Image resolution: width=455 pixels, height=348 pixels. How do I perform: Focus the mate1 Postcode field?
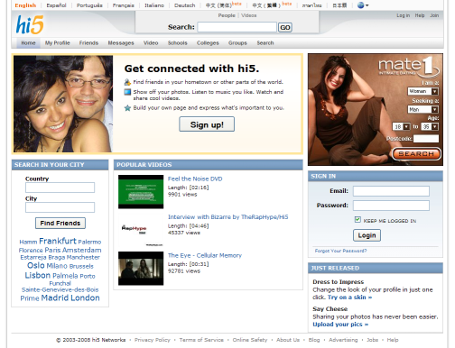point(426,139)
